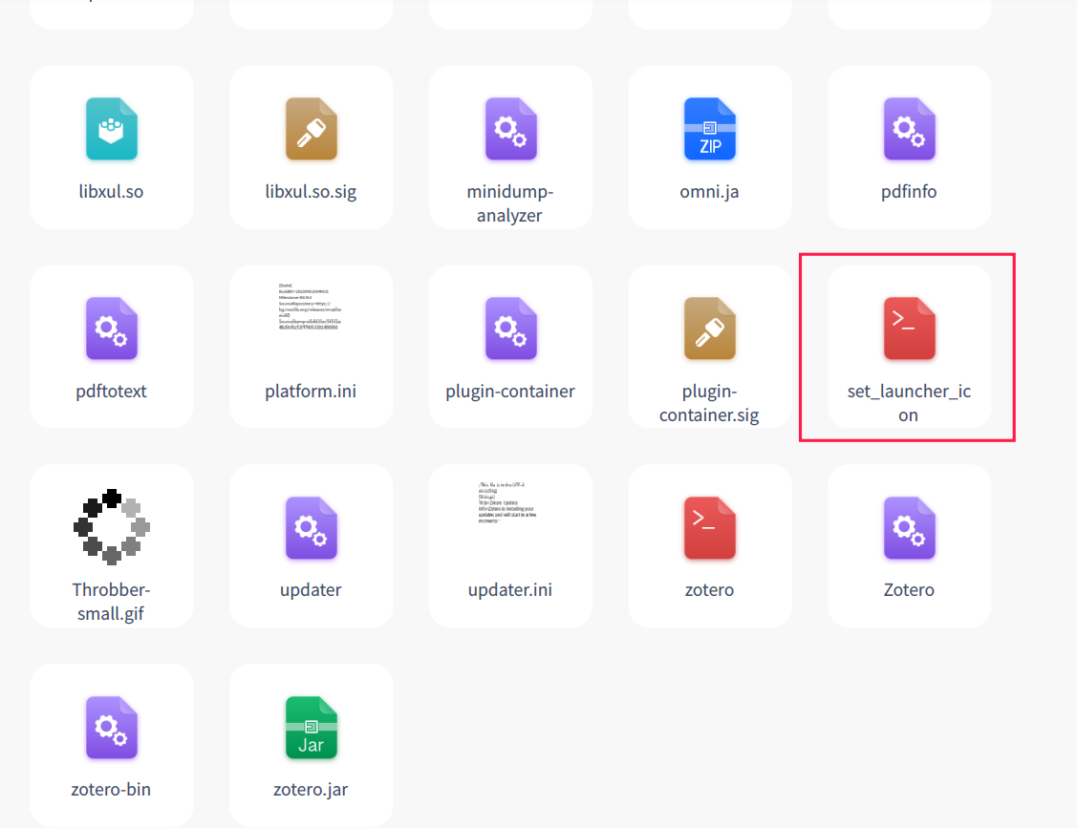Screen dimensions: 1077x828
Task: Open the zotero.jar Jar archive icon
Action: [312, 727]
